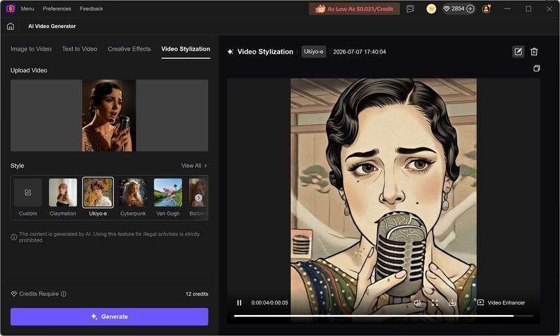Mute the video volume
560x336 pixels.
pos(417,303)
